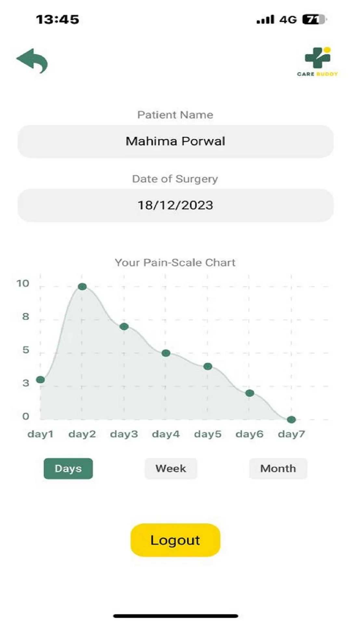Screen dimensions: 351x624
Task: Select the day5 data point on chart
Action: (x=208, y=366)
